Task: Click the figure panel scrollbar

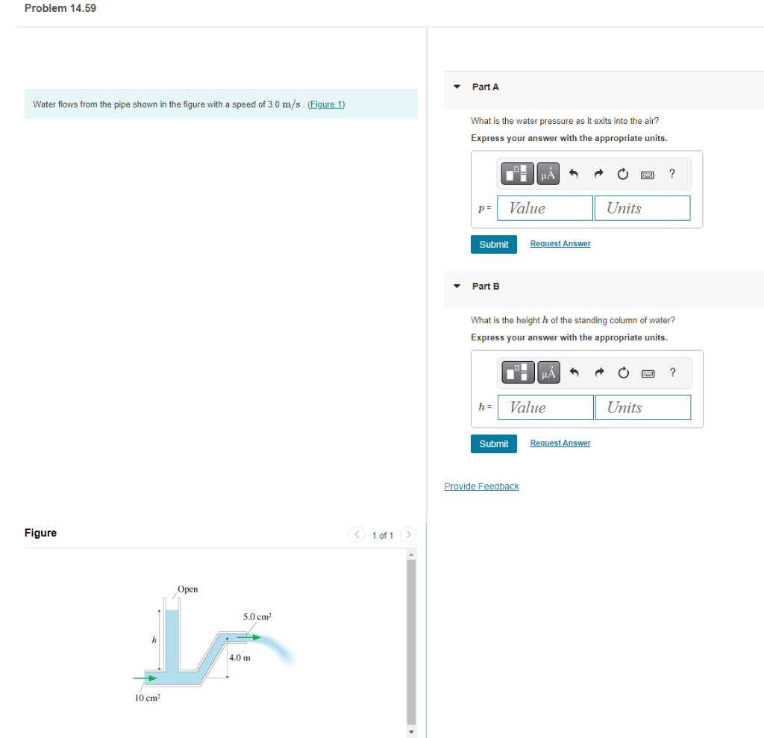Action: tap(411, 642)
